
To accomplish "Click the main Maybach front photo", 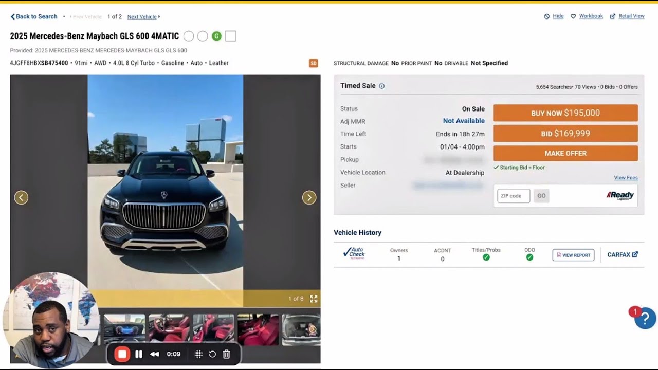I will tap(165, 190).
